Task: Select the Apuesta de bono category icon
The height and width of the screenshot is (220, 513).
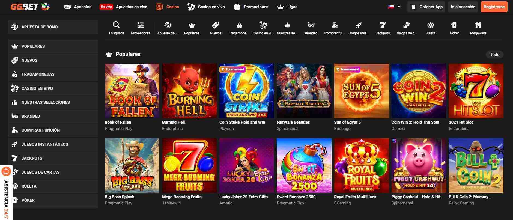Action: 168,25
